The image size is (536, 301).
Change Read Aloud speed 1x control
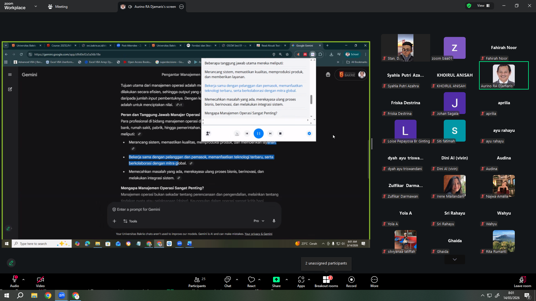237,133
